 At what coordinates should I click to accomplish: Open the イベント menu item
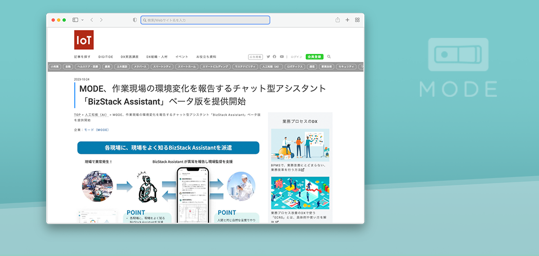pyautogui.click(x=182, y=57)
